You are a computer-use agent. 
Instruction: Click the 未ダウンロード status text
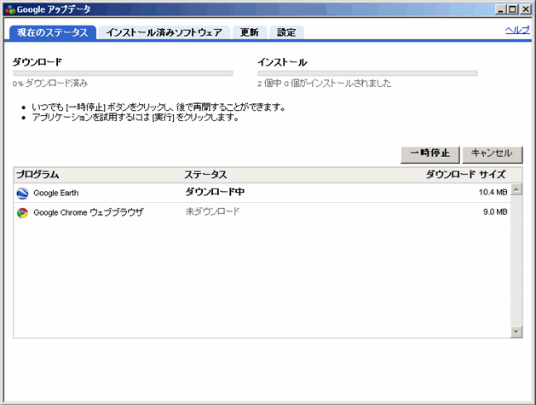(212, 211)
